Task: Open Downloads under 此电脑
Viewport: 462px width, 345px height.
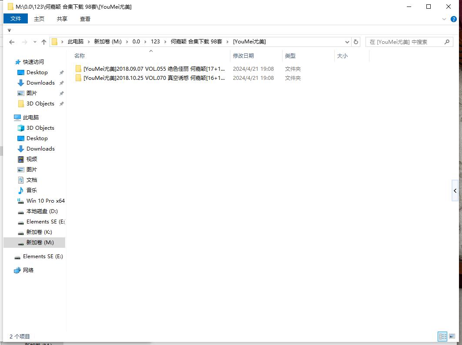Action: click(x=40, y=149)
